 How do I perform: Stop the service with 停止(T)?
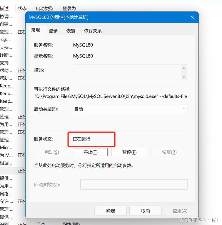click(x=91, y=152)
